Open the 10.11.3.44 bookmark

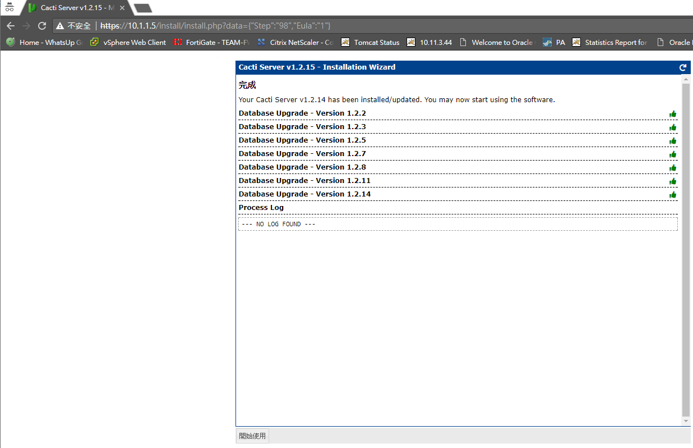pyautogui.click(x=429, y=42)
